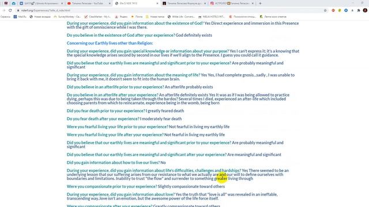Open a new browser tab
This screenshot has width=369, height=207.
[x=260, y=3]
